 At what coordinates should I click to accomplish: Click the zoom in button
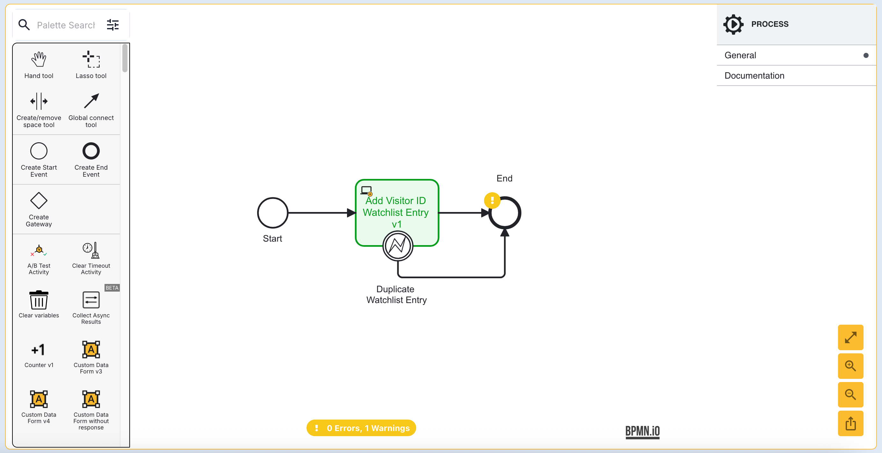(x=850, y=366)
